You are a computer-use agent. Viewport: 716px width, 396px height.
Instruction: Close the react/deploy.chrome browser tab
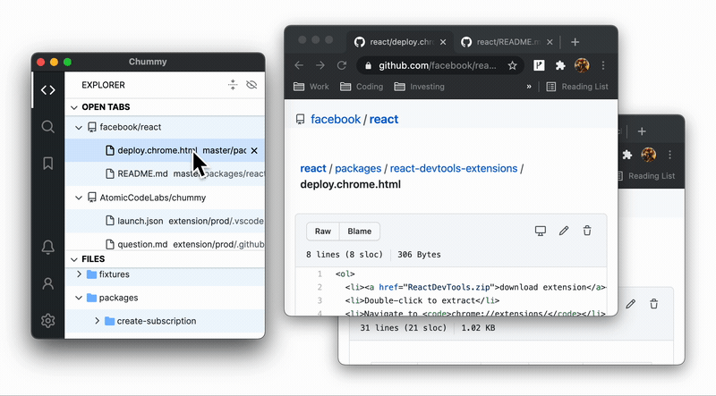pos(443,42)
